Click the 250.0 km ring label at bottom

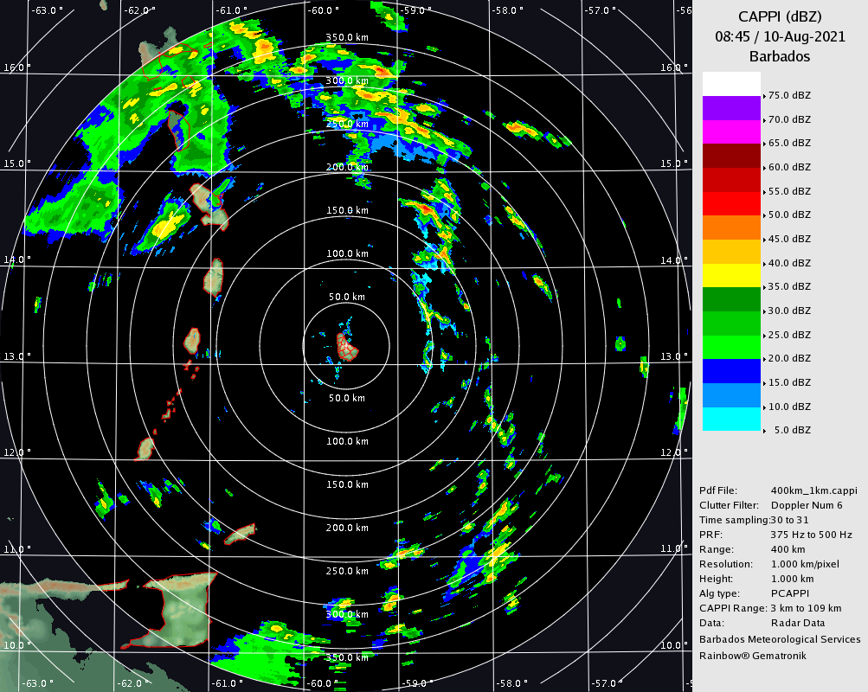347,572
